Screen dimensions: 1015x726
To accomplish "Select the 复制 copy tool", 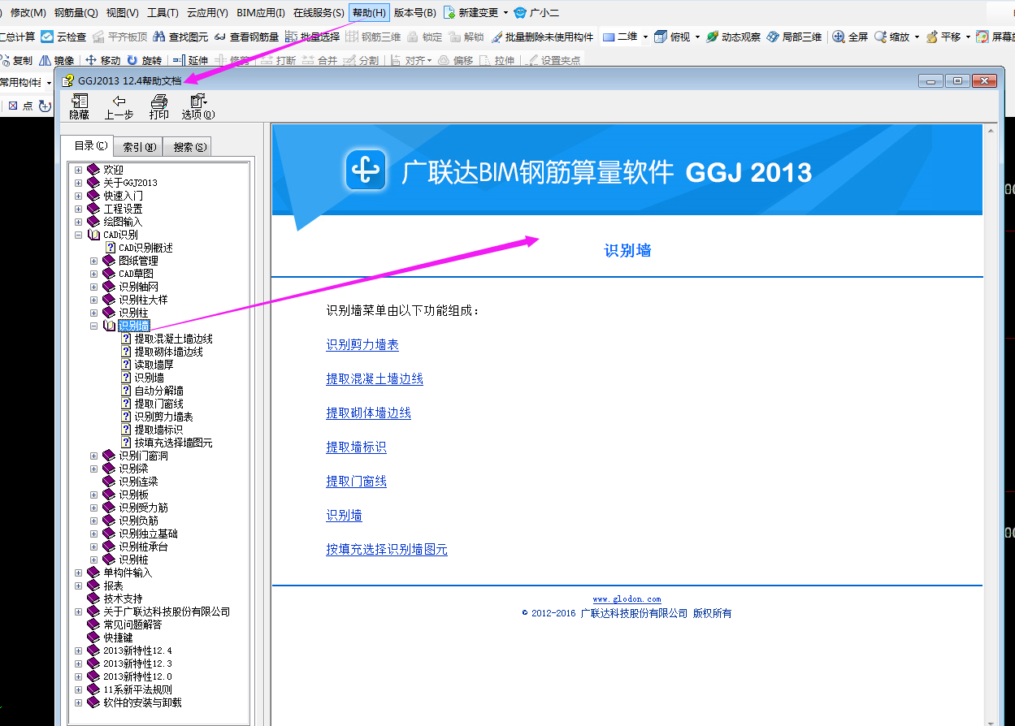I will coord(16,60).
